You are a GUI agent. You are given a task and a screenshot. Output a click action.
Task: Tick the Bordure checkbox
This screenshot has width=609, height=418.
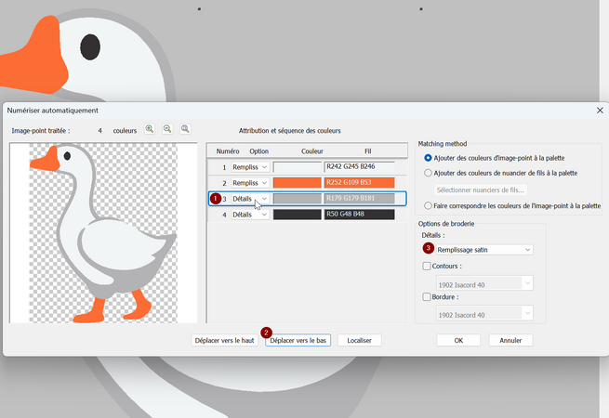428,297
